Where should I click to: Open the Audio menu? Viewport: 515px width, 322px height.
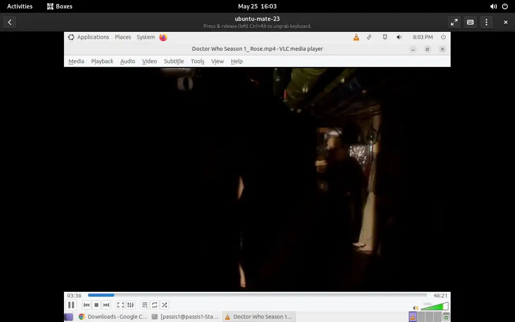[128, 61]
